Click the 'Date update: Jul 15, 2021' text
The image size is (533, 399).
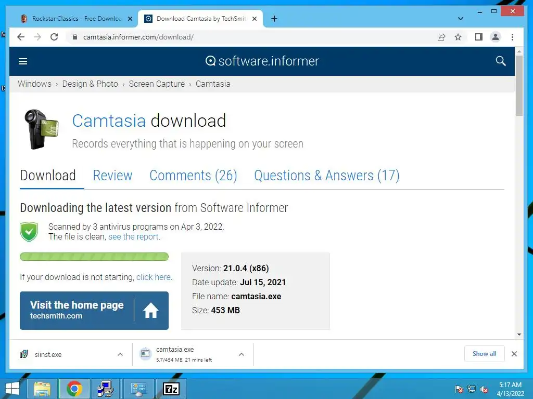pos(239,282)
